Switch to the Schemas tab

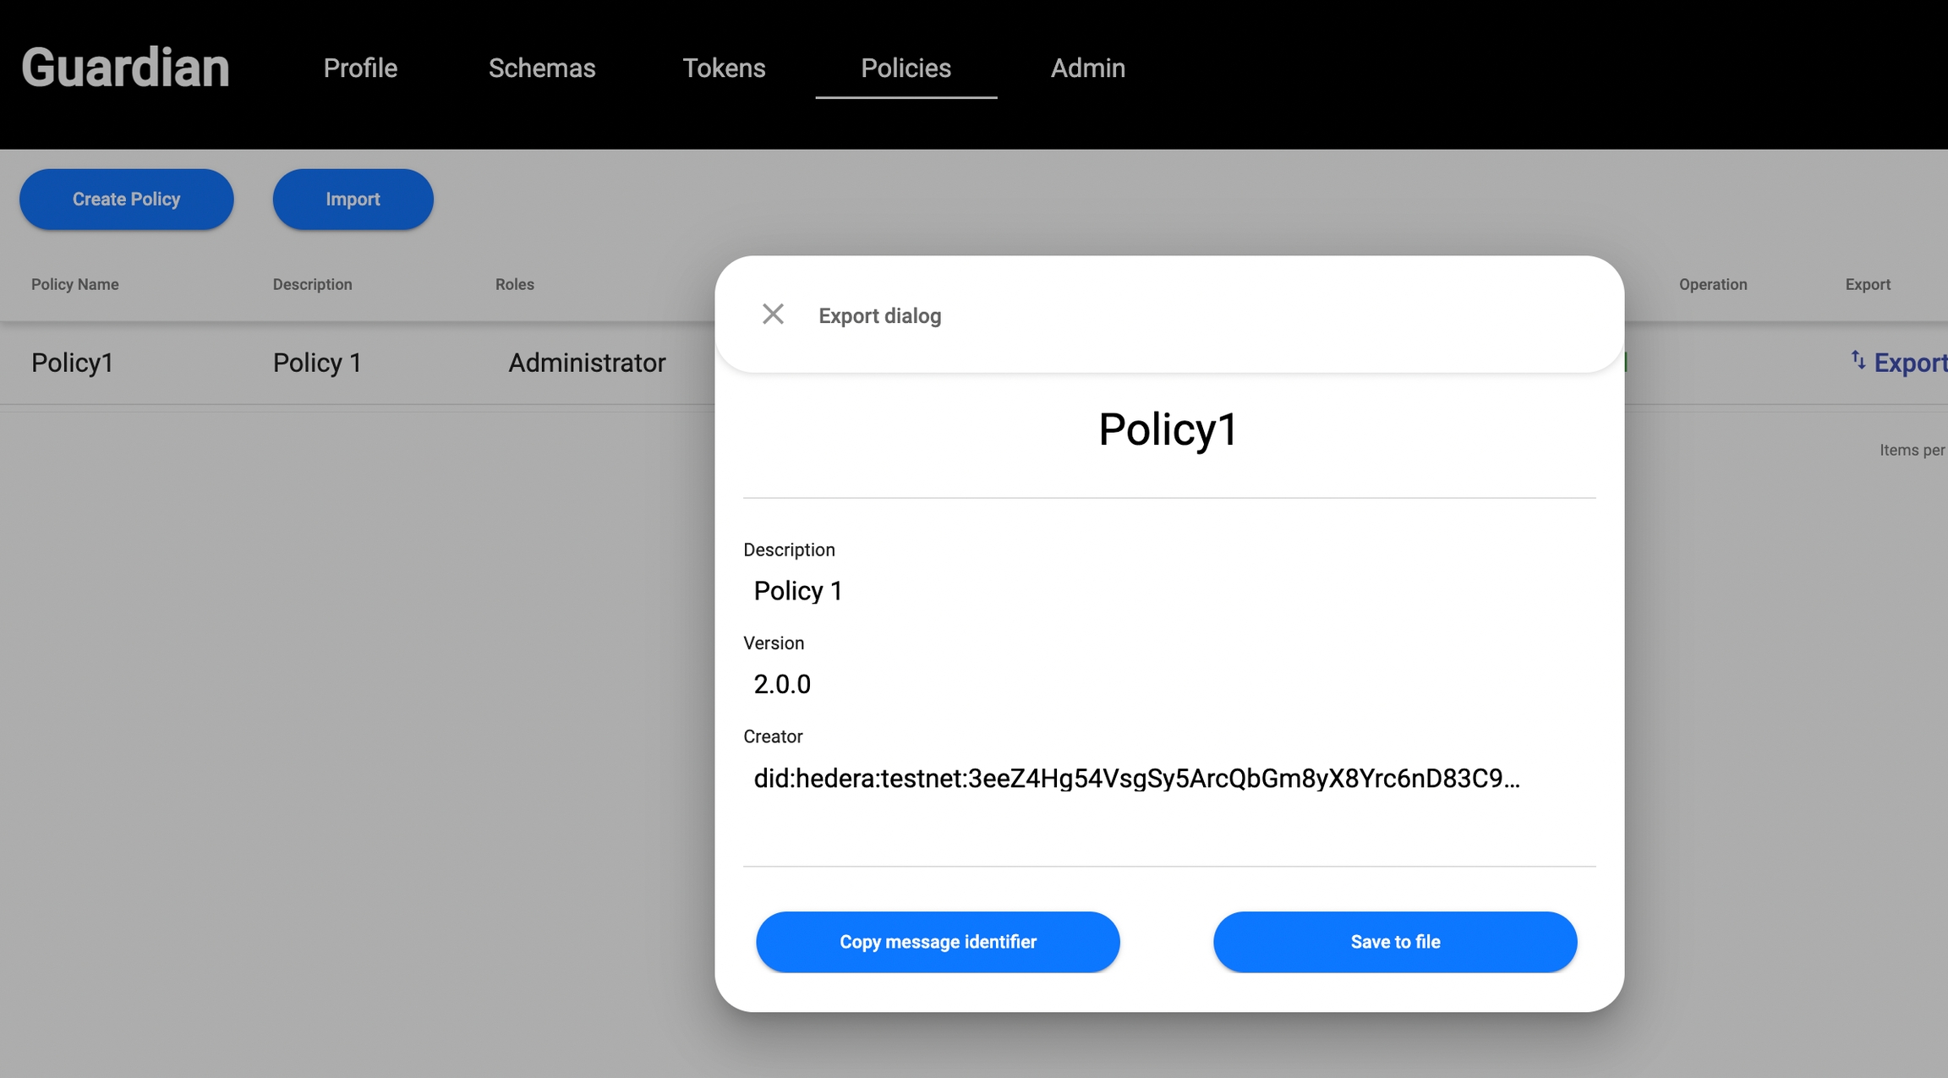(542, 68)
